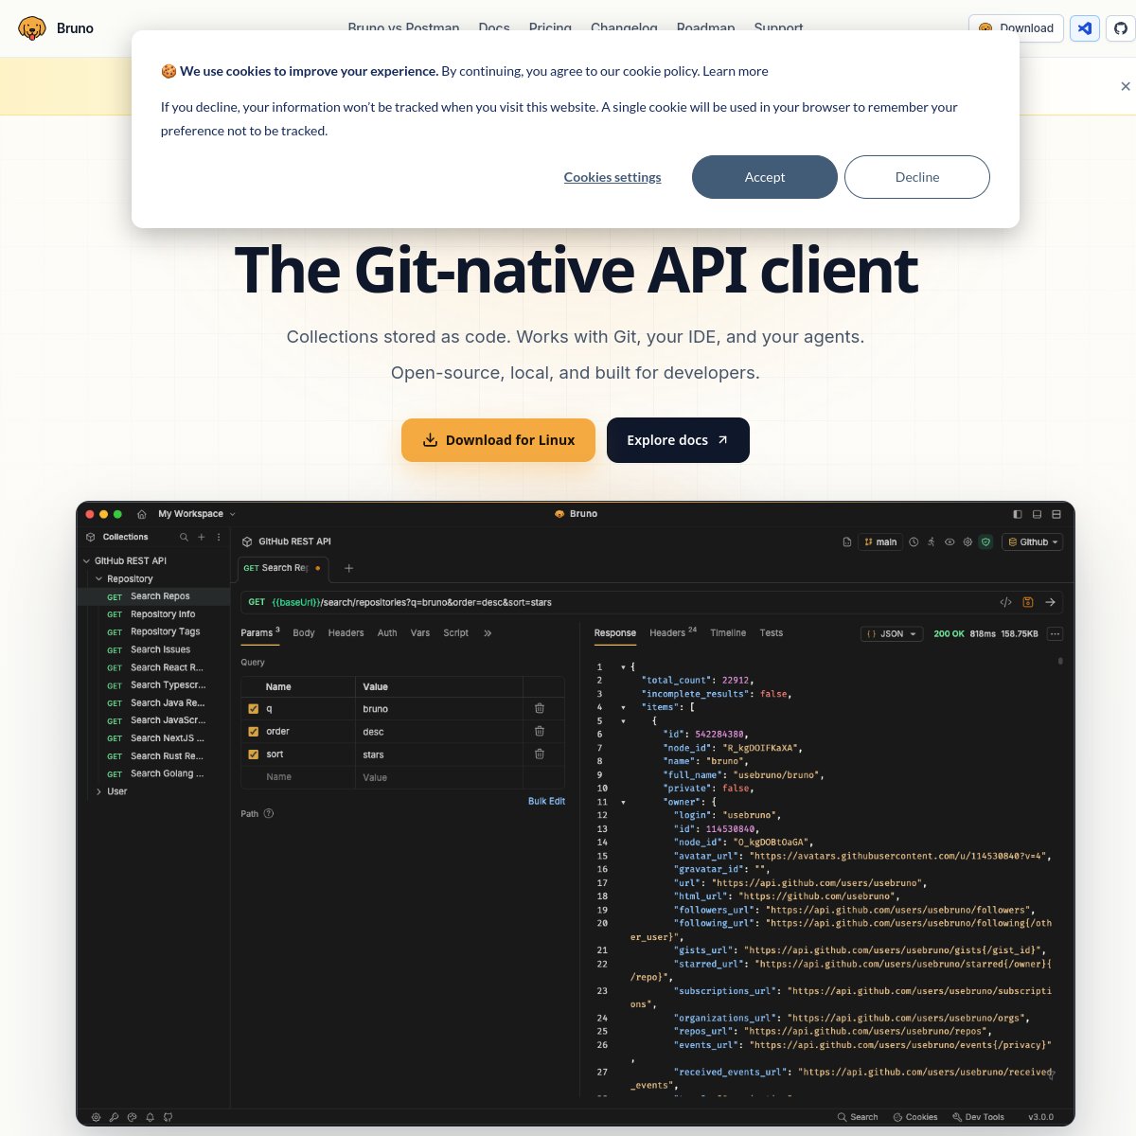Click Explore docs button
This screenshot has height=1136, width=1136.
tap(678, 440)
